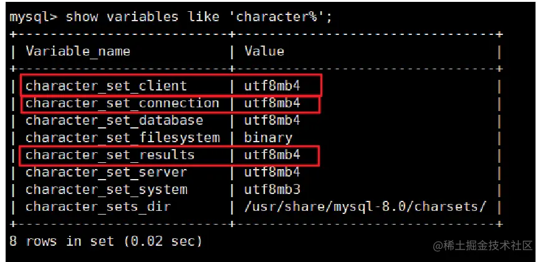Click the show variables command line
Image resolution: width=543 pixels, height=262 pixels.
[x=171, y=17]
